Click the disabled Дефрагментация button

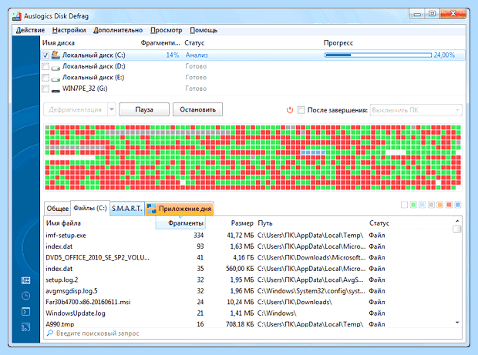coord(76,109)
